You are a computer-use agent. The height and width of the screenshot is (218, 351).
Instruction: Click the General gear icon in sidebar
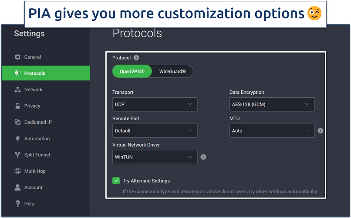tap(17, 57)
